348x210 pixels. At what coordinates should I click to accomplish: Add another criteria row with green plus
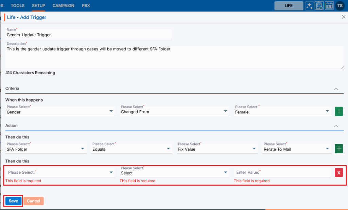(x=339, y=111)
